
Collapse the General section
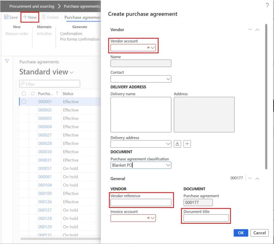pos(257,178)
